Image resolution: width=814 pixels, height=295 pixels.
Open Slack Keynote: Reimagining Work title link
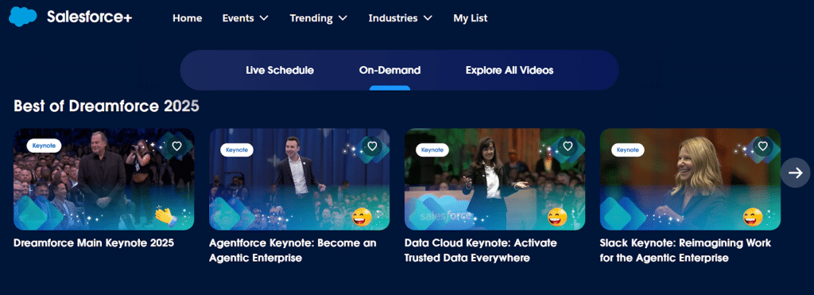click(x=685, y=250)
